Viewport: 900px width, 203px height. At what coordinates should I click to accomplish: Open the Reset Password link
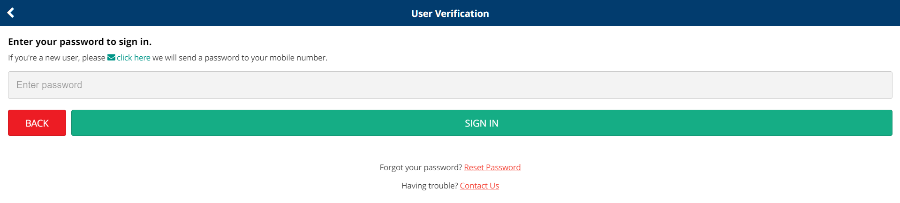click(492, 167)
